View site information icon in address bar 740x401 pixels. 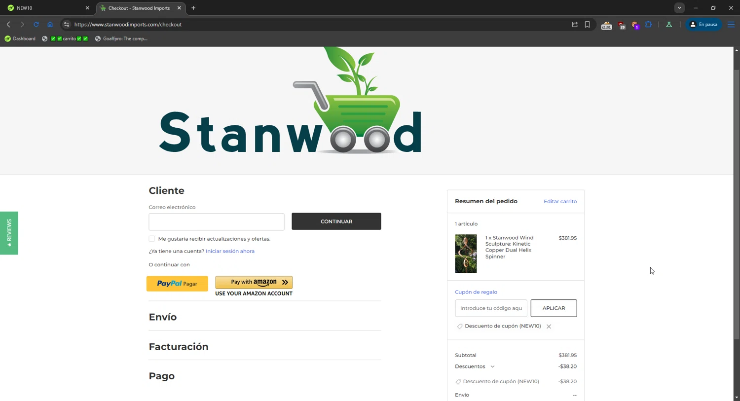point(67,24)
